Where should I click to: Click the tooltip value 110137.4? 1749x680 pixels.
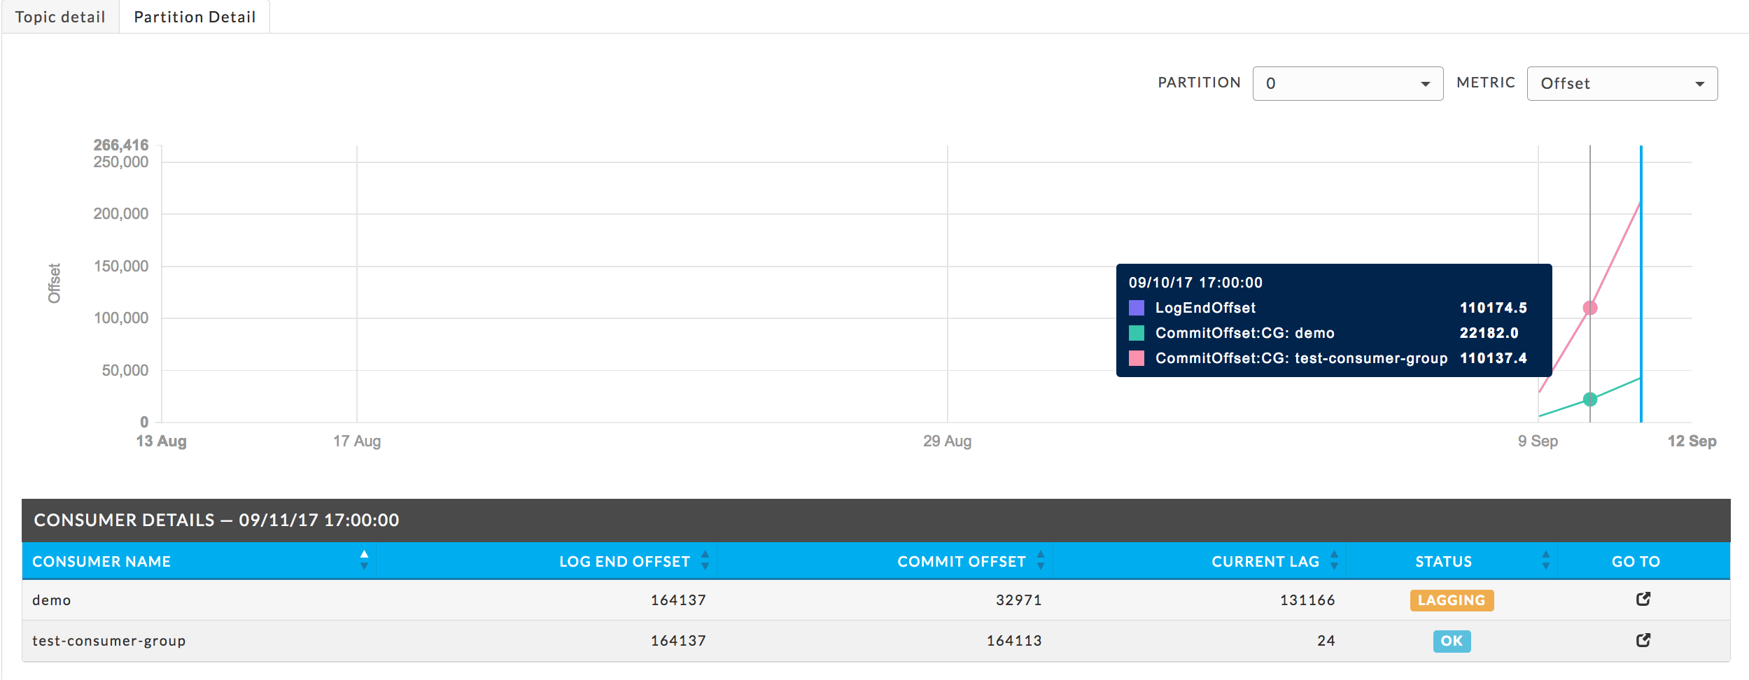(x=1494, y=358)
